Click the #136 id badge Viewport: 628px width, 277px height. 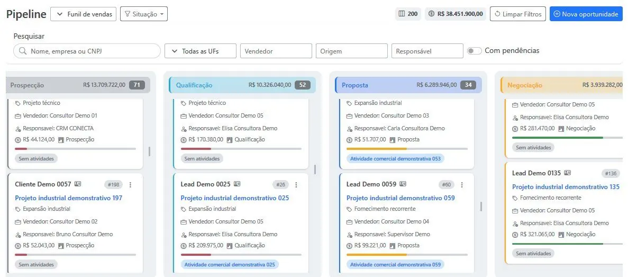[x=611, y=174]
